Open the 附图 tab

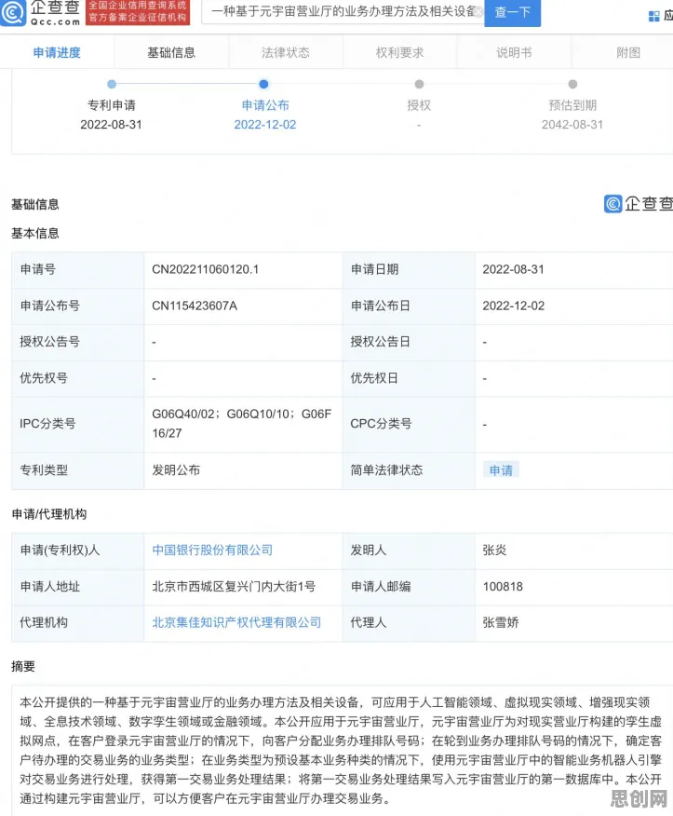pyautogui.click(x=628, y=52)
